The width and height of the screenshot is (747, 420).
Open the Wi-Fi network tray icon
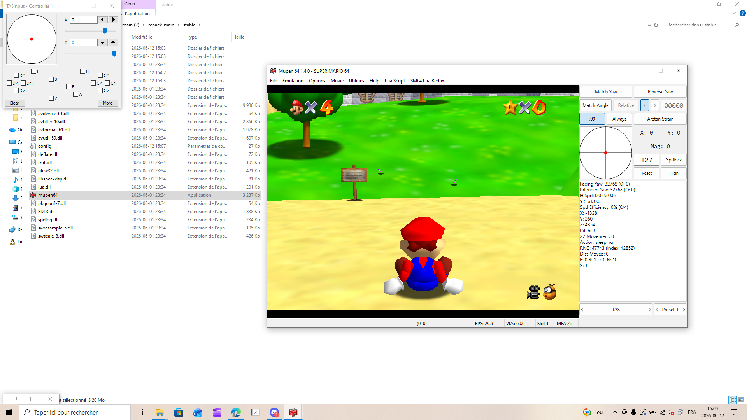tap(662, 412)
